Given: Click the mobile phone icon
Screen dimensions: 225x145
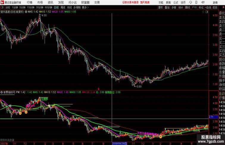Looking at the screenshot, I should coord(196,2).
